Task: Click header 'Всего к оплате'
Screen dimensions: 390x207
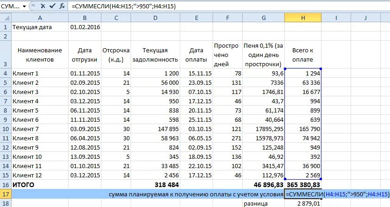Action: [x=303, y=55]
